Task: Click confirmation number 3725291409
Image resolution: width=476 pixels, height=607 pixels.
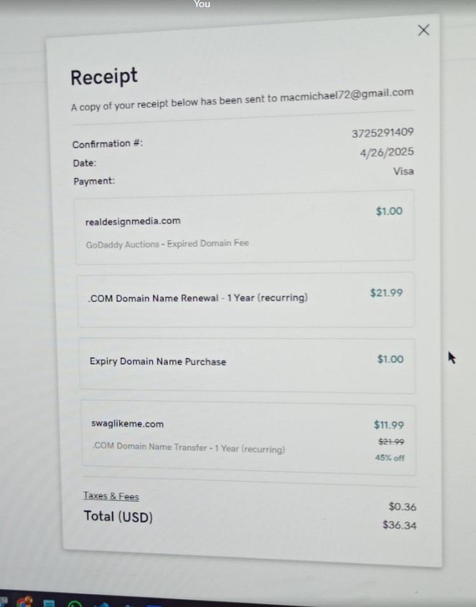Action: (x=383, y=133)
